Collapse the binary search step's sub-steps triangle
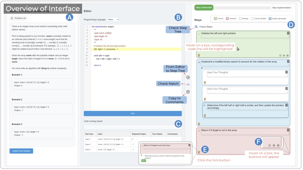This screenshot has height=170, width=303. point(202,68)
